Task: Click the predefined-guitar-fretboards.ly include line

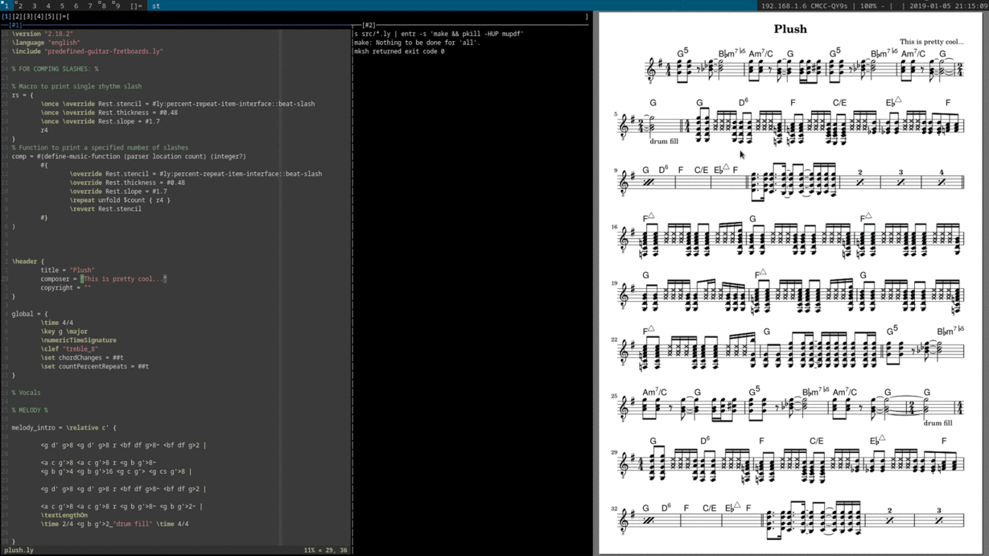Action: click(87, 51)
